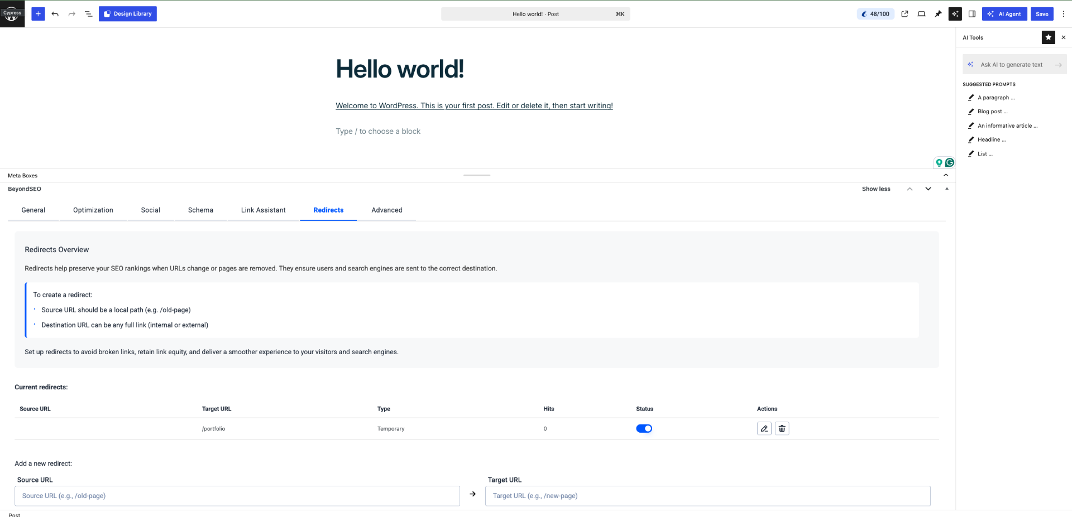Click the green lightbulb icon beside Grammarly
The image size is (1072, 517).
[x=939, y=163]
